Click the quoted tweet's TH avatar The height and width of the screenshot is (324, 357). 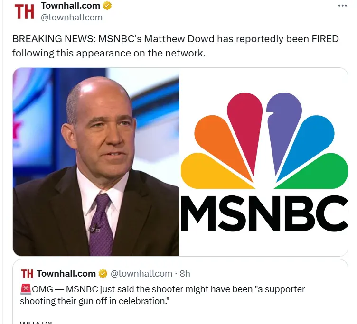click(27, 274)
